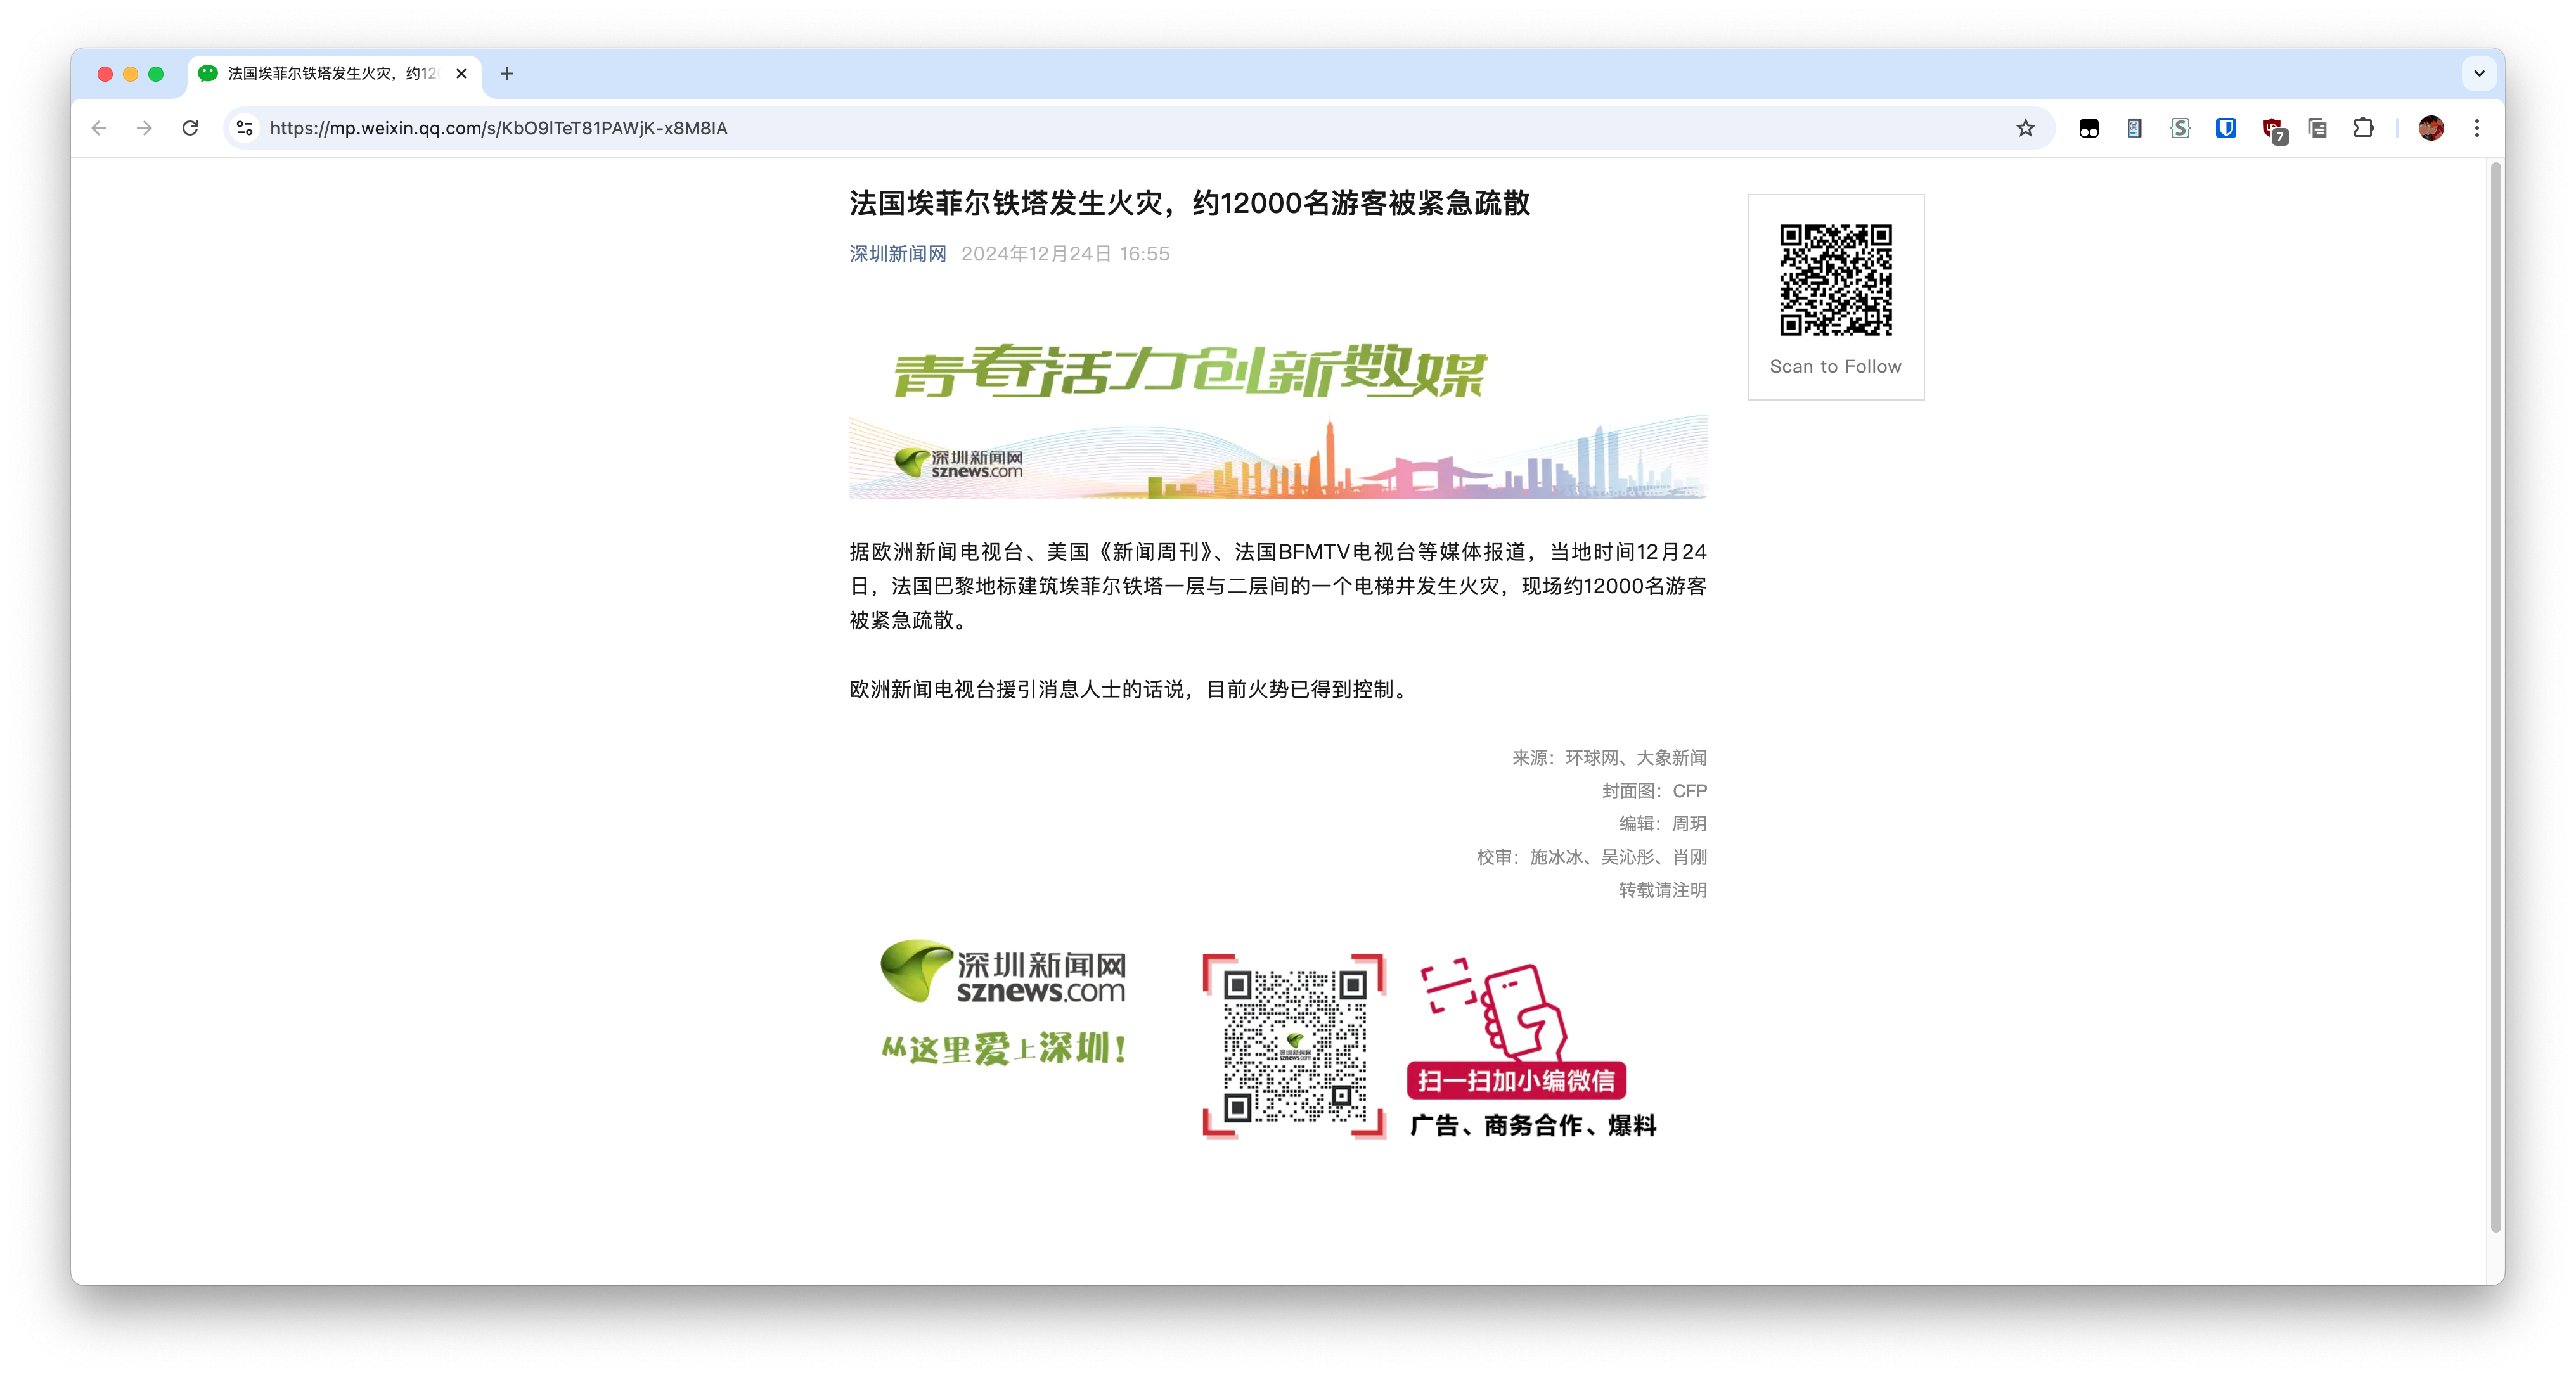The width and height of the screenshot is (2576, 1379).
Task: Open the Chrome Extensions puzzle-piece menu
Action: pos(2364,128)
